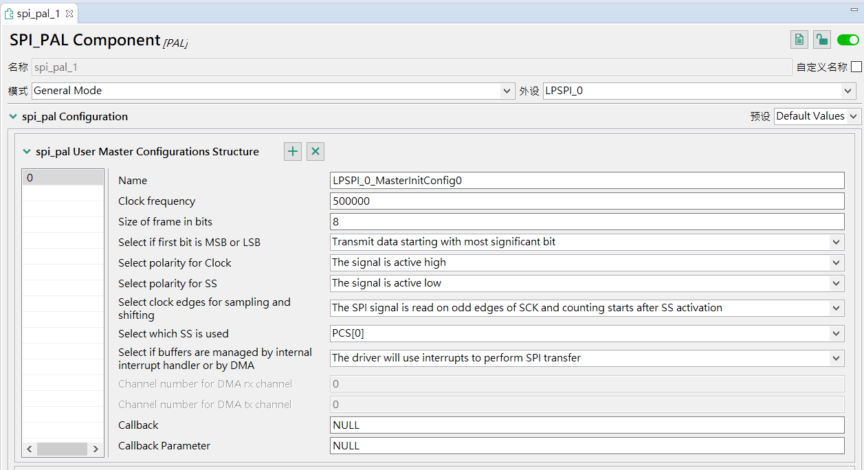
Task: Collapse the spi_pal Configuration section
Action: (13, 117)
